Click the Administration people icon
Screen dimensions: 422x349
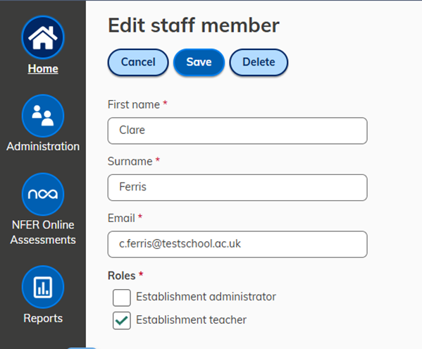tap(43, 116)
